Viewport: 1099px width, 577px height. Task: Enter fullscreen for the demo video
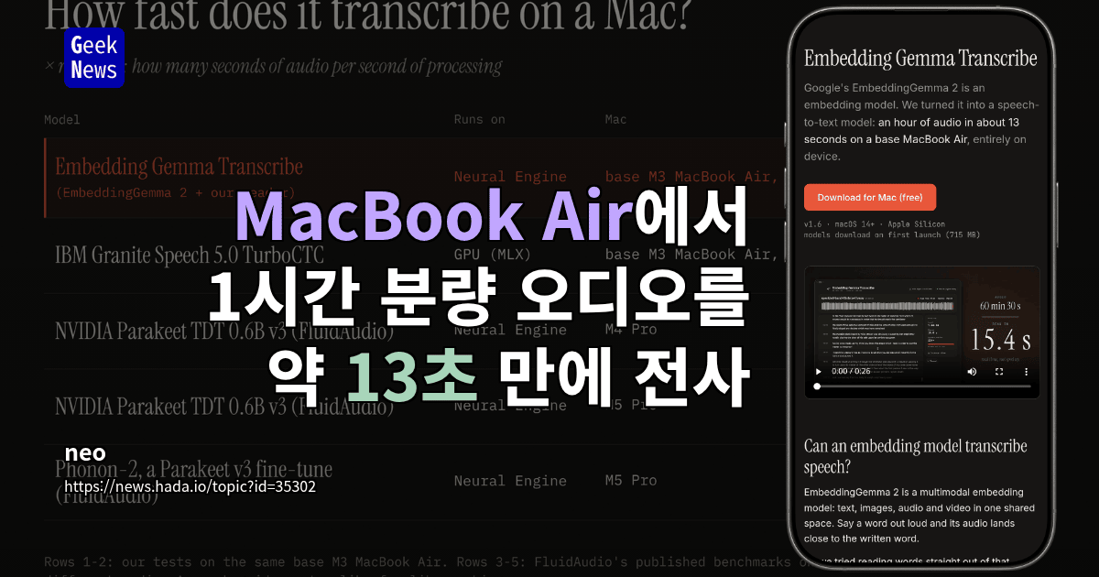coord(1000,372)
